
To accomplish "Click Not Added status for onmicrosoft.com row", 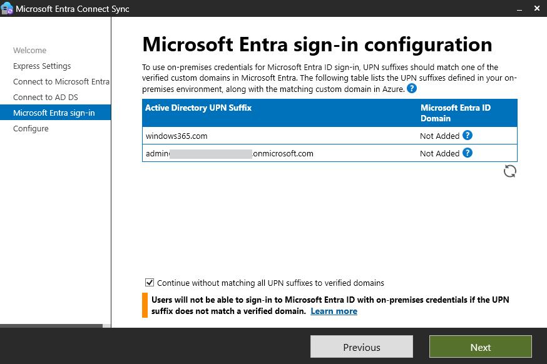I will point(439,153).
